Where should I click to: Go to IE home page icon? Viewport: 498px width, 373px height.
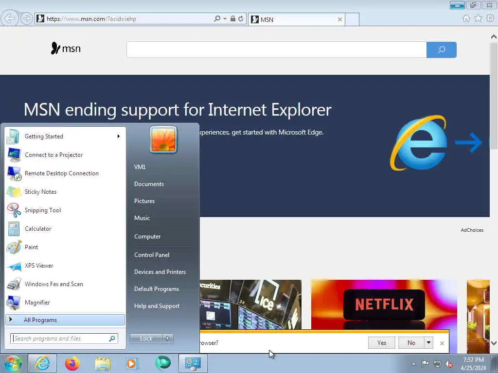coord(466,18)
